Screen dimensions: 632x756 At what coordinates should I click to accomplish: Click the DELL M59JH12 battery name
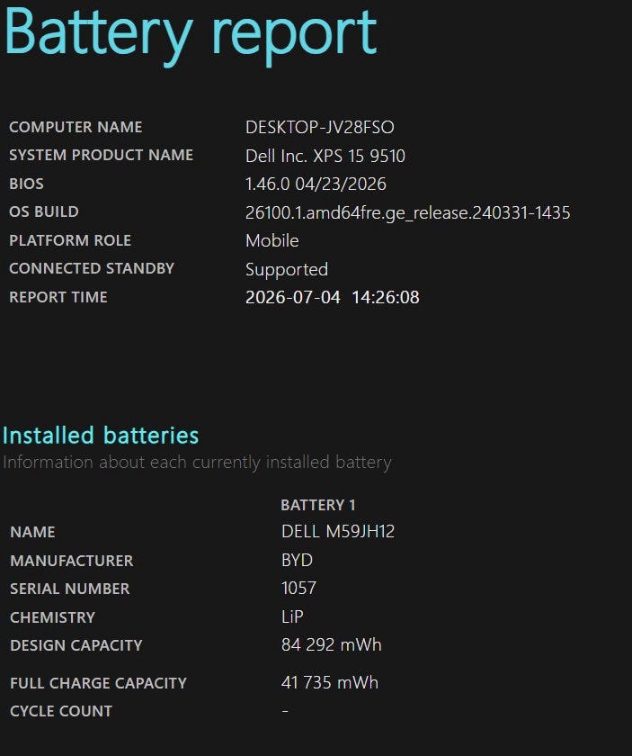point(338,531)
